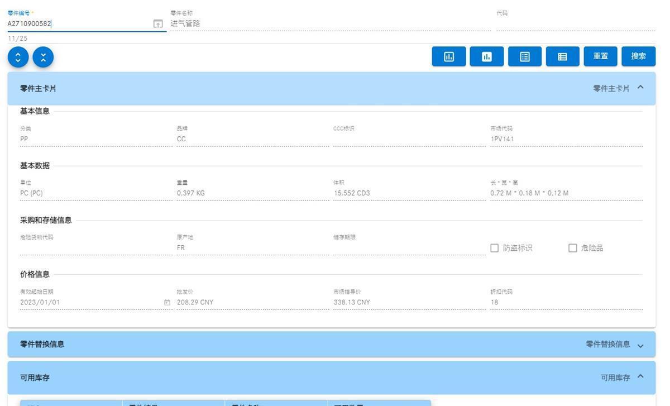Click the empty 危险货物代码 field
Viewport: 670px width, 406px height.
(x=96, y=248)
